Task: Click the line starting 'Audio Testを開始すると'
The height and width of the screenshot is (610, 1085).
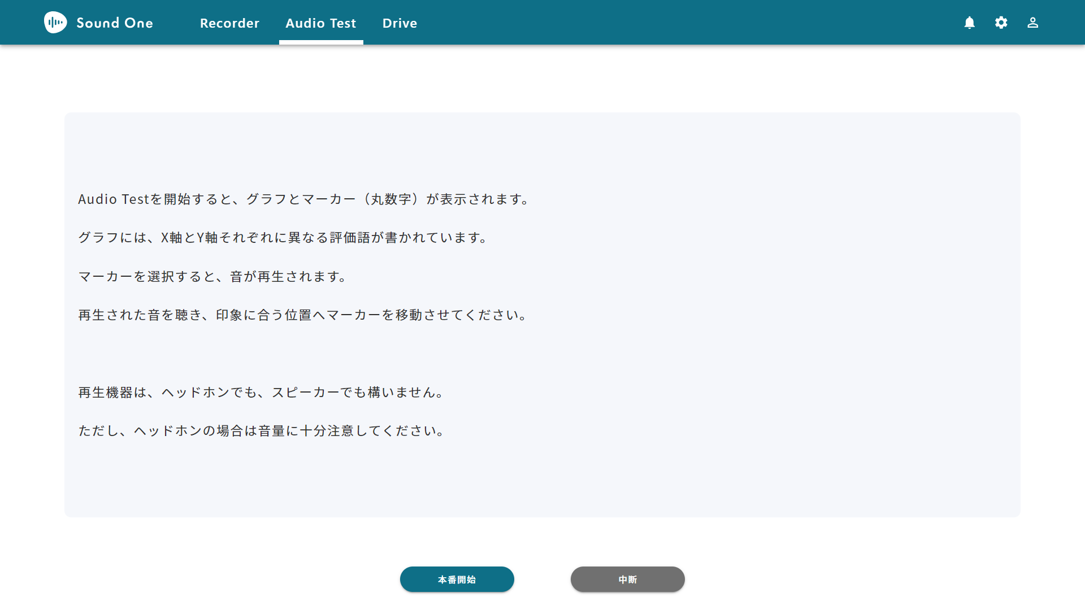Action: pyautogui.click(x=304, y=199)
